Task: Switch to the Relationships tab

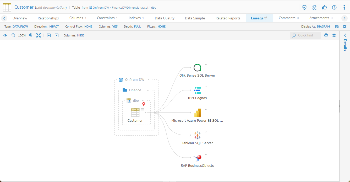Action: click(48, 18)
